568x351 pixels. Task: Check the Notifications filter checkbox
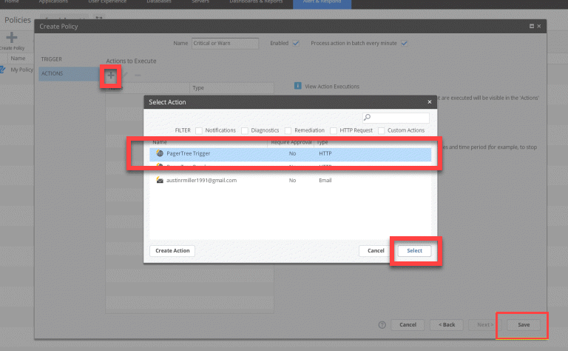199,130
